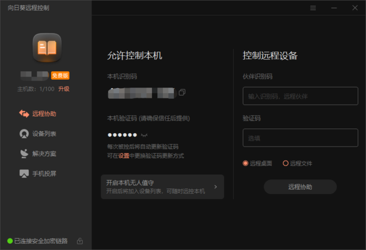Show the hidden verification code eye icon
Viewport: 366px width, 250px height.
coord(144,135)
